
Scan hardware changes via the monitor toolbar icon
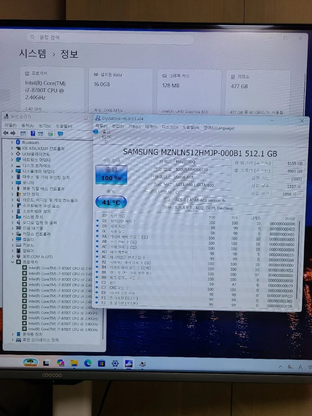pos(60,134)
